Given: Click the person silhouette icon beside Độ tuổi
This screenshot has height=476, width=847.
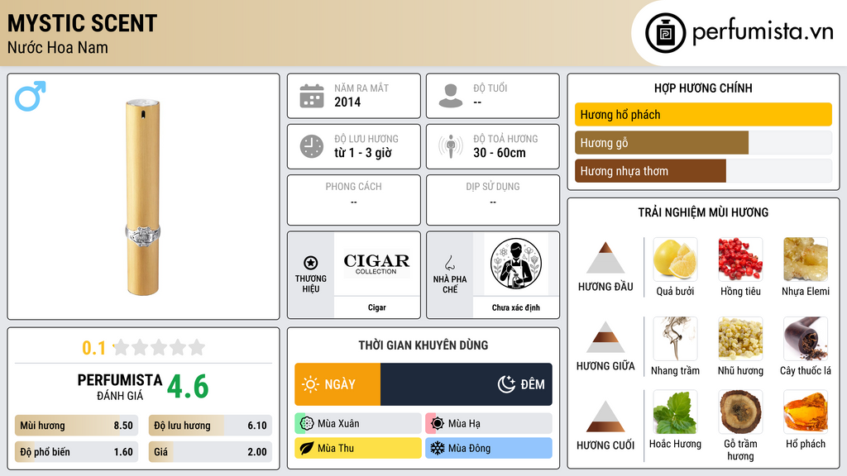Looking at the screenshot, I should coord(451,96).
